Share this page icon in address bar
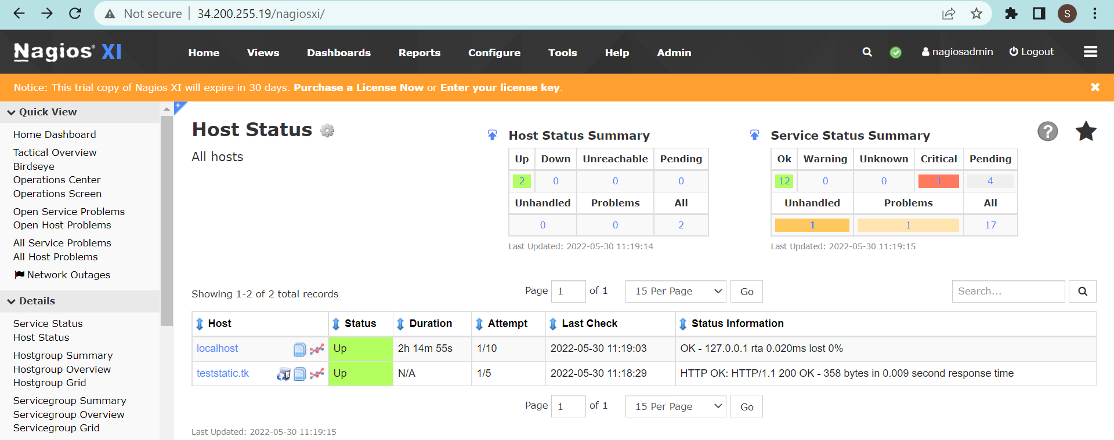This screenshot has width=1114, height=440. [949, 13]
